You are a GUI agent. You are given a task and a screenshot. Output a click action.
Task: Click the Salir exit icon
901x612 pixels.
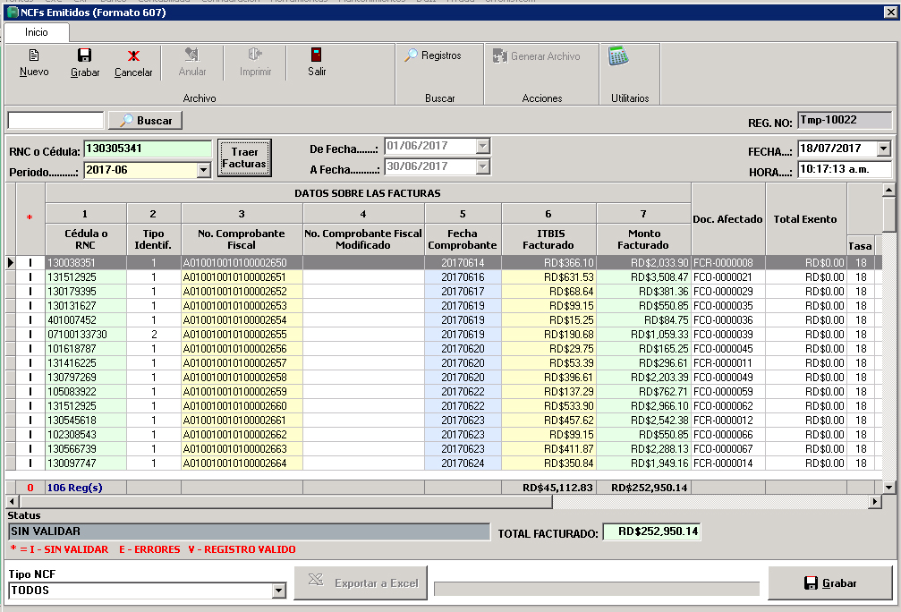point(316,62)
